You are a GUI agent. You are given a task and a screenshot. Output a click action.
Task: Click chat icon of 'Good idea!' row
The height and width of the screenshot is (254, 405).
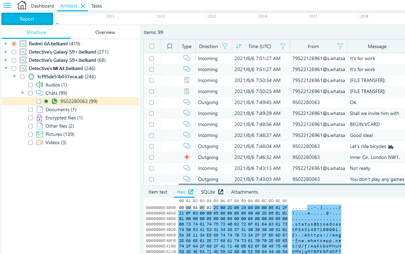pyautogui.click(x=187, y=135)
